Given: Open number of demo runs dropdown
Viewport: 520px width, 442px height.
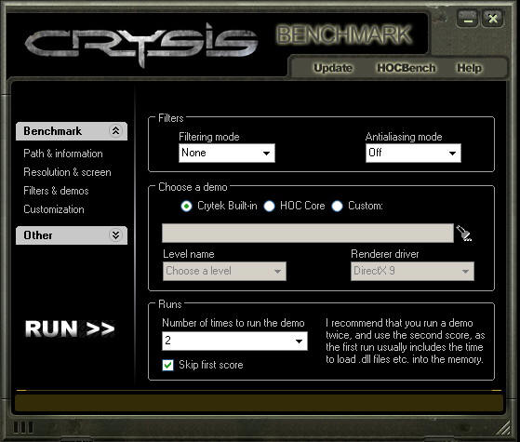Looking at the screenshot, I should pos(234,341).
